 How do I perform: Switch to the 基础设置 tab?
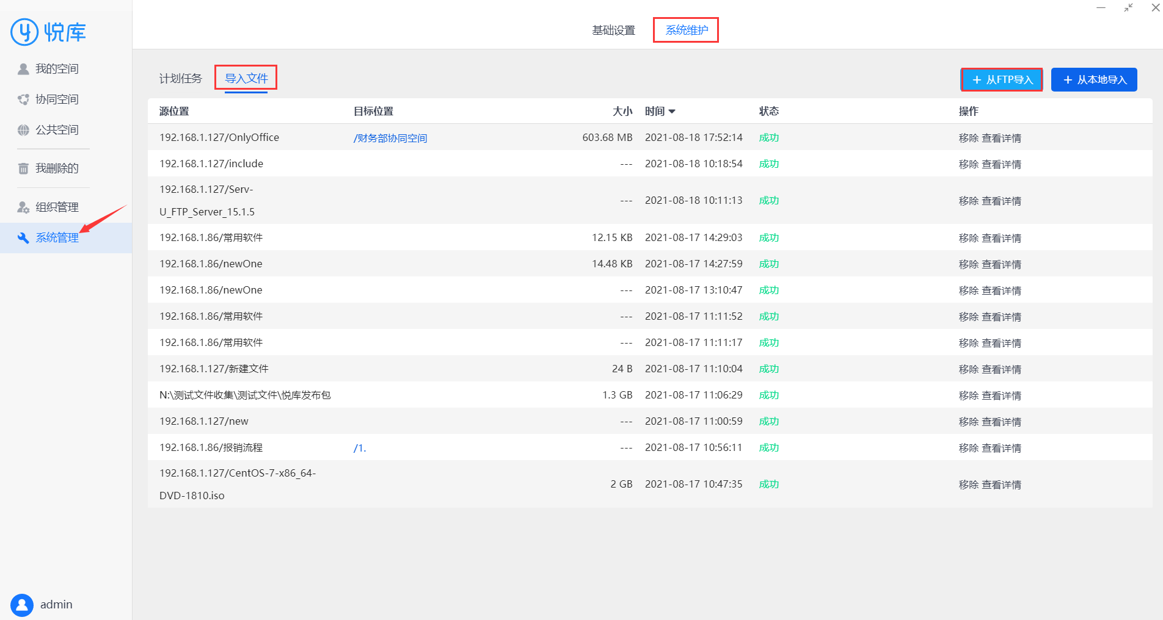(x=613, y=31)
